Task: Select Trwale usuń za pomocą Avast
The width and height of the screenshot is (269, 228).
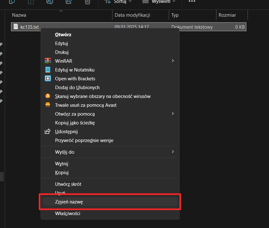Action: pos(110,105)
